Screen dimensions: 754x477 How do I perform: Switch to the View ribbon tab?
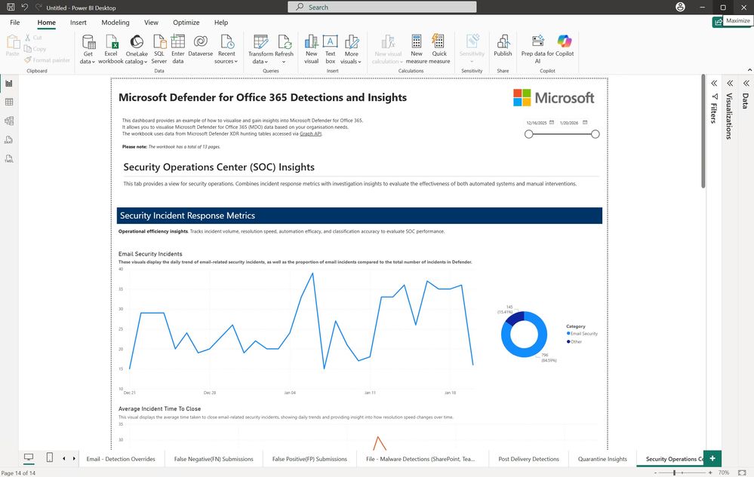[151, 23]
